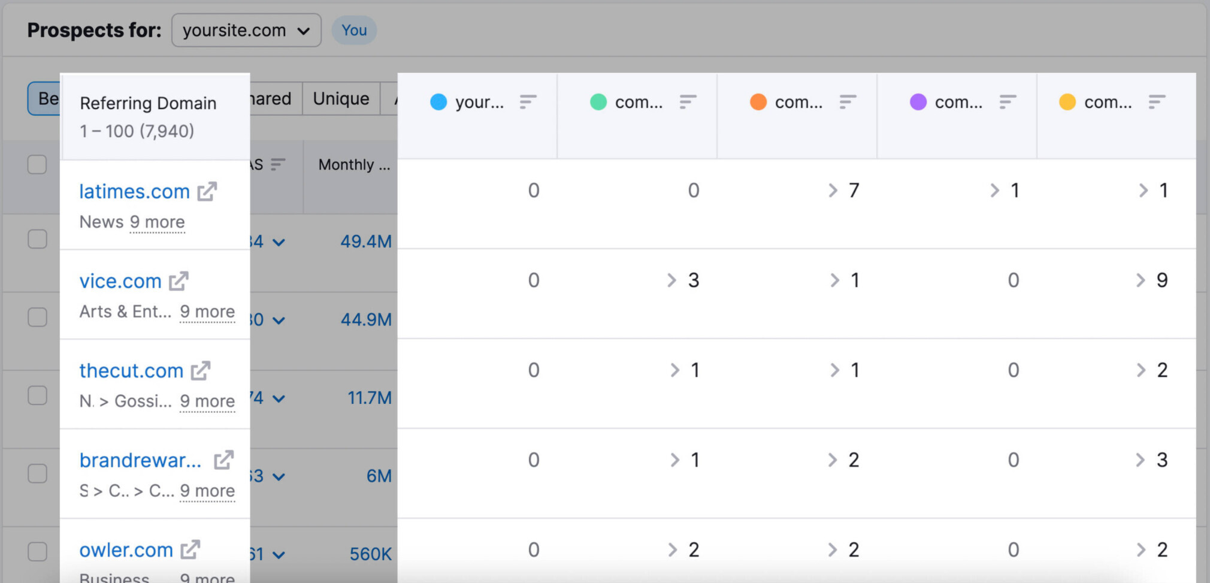Sort the green competitor column
This screenshot has width=1210, height=583.
click(x=688, y=102)
